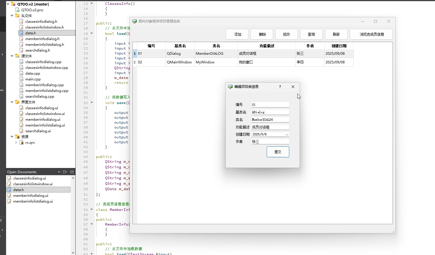Click the 编号 column header in the table
The height and width of the screenshot is (255, 435).
(x=151, y=46)
